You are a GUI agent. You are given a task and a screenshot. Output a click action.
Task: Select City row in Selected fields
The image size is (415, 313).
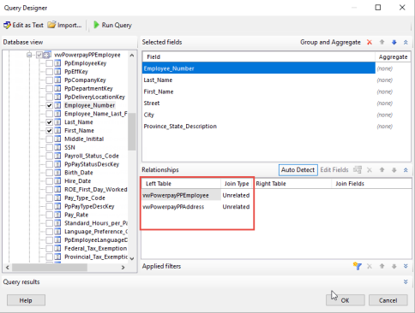(x=258, y=115)
